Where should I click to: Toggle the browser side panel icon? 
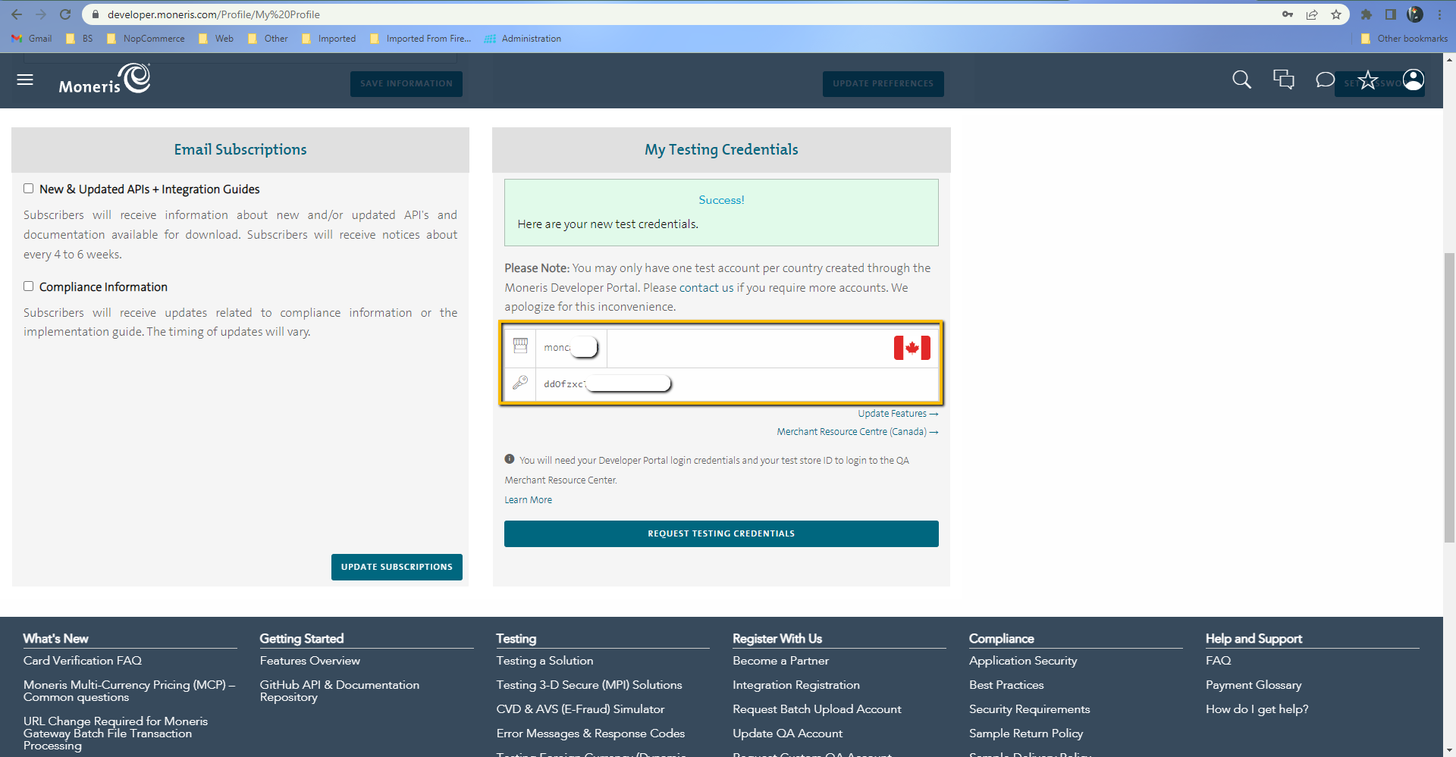click(x=1391, y=14)
